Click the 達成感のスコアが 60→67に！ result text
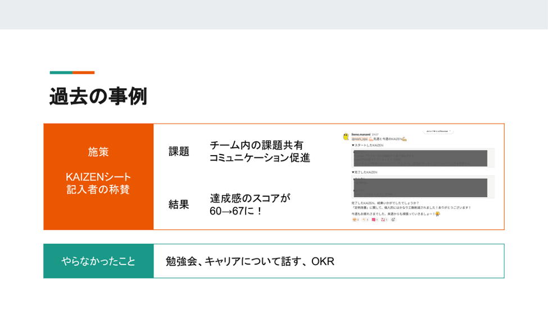This screenshot has width=549, height=309. coord(250,205)
